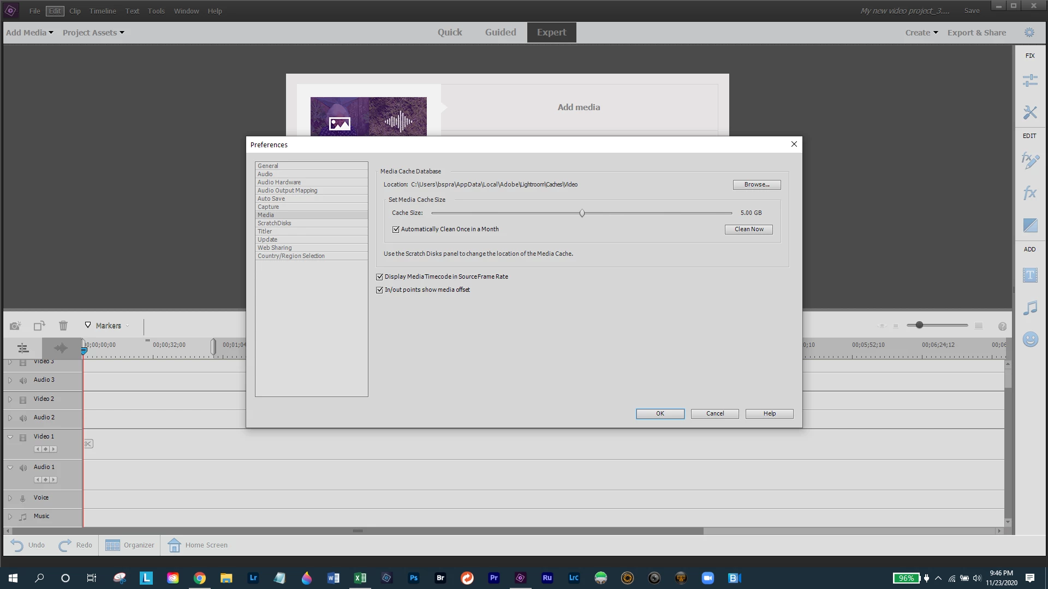Viewport: 1048px width, 589px height.
Task: Open the Music panel note icon
Action: click(x=1030, y=308)
